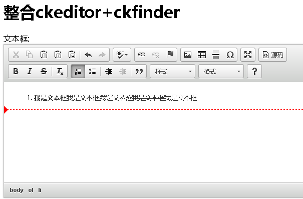Click the red insert-paragraph triangle
This screenshot has width=303, height=199.
tap(6, 110)
